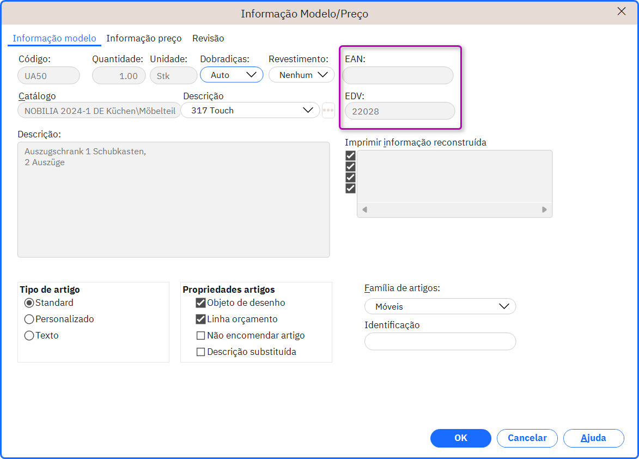Image resolution: width=639 pixels, height=459 pixels.
Task: Open the Dobradiças Auto dropdown
Action: click(x=232, y=75)
